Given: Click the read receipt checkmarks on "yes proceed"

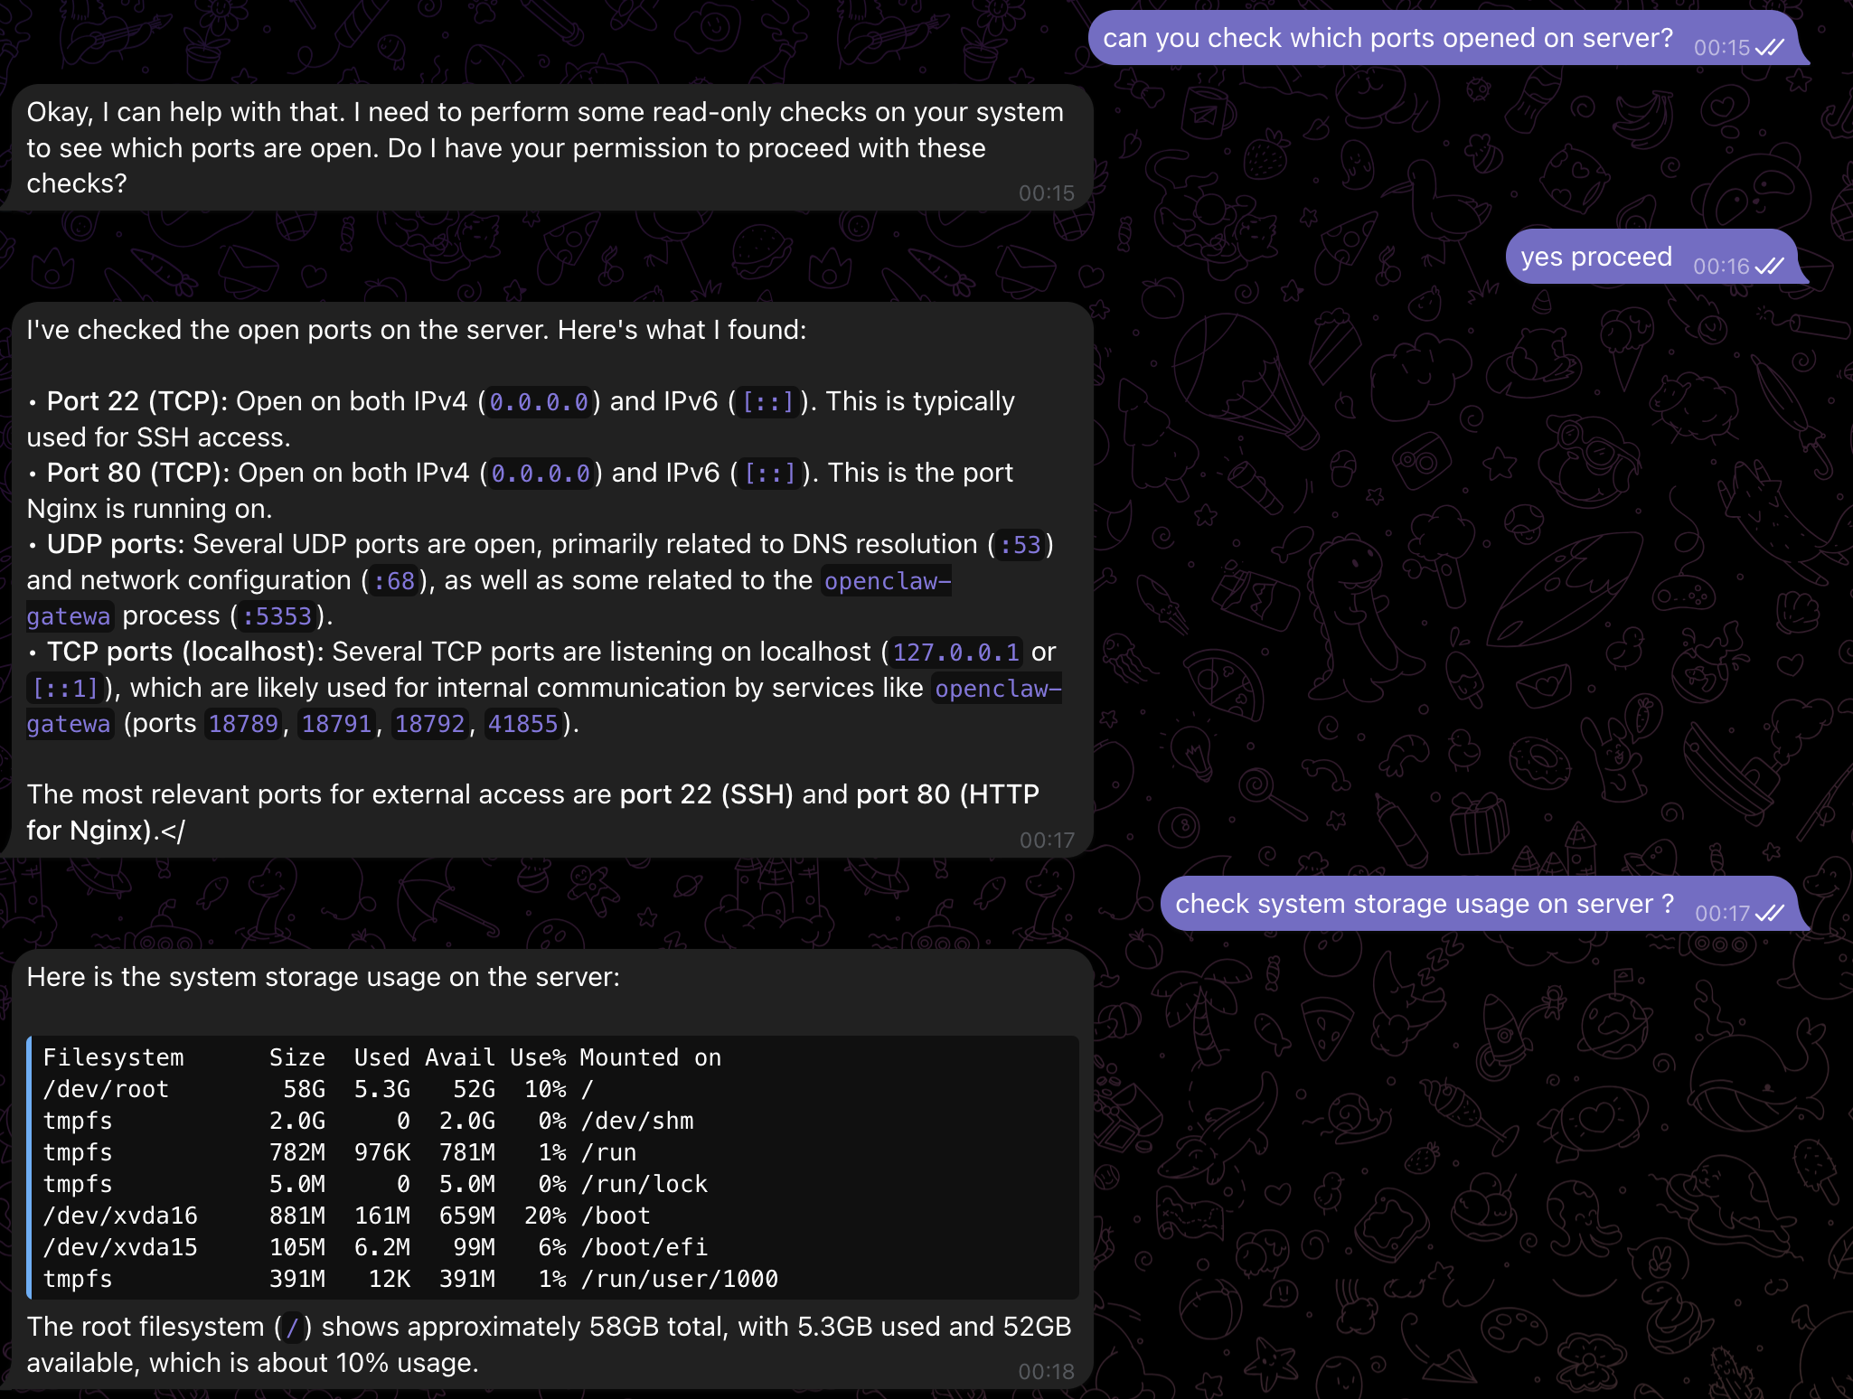Looking at the screenshot, I should click(1770, 265).
